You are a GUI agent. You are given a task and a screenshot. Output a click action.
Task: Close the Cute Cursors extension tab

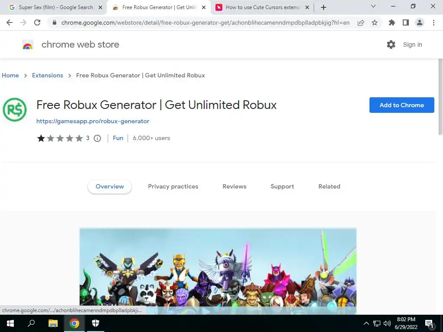[307, 7]
